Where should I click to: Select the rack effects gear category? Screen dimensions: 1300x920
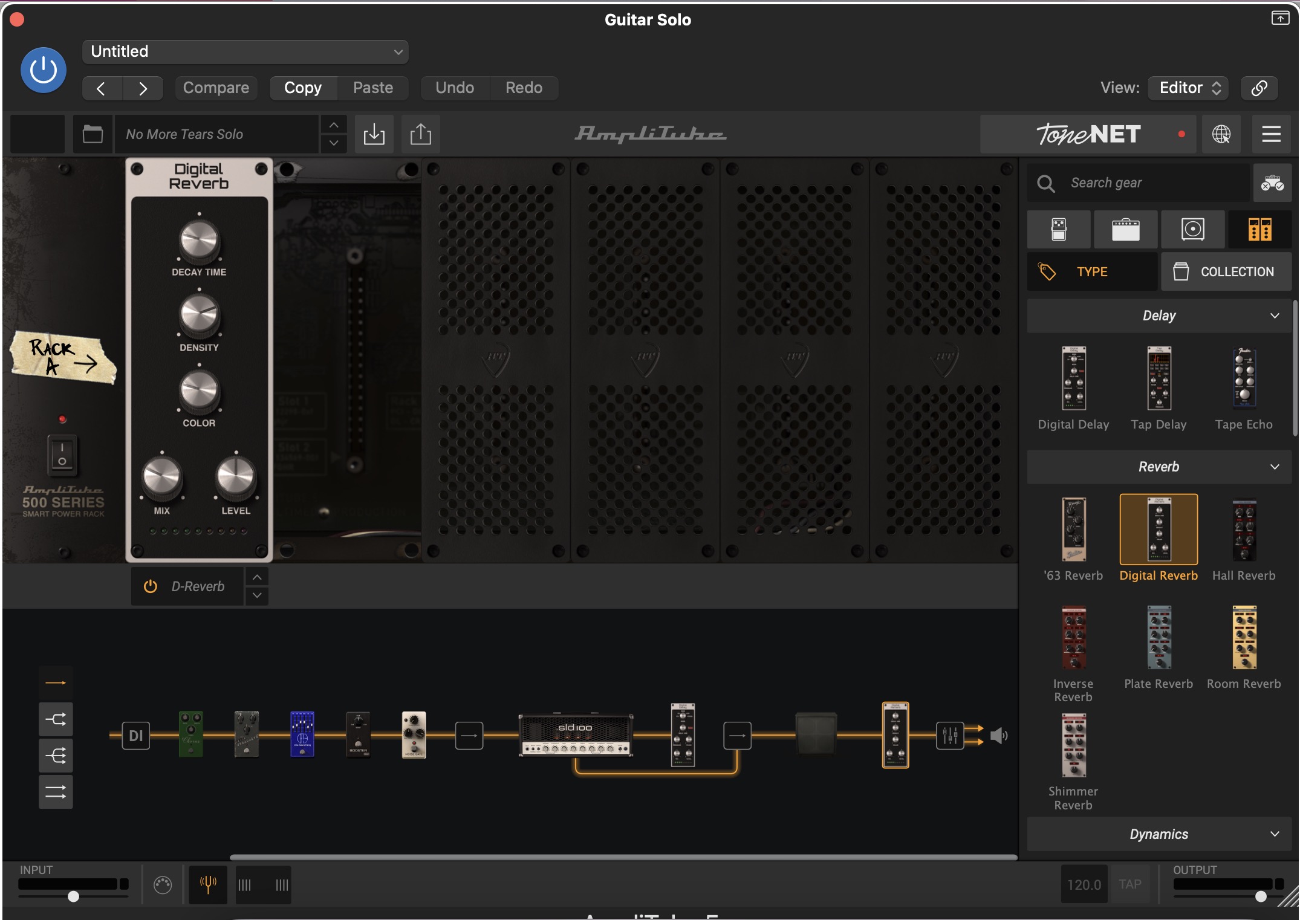click(1259, 230)
